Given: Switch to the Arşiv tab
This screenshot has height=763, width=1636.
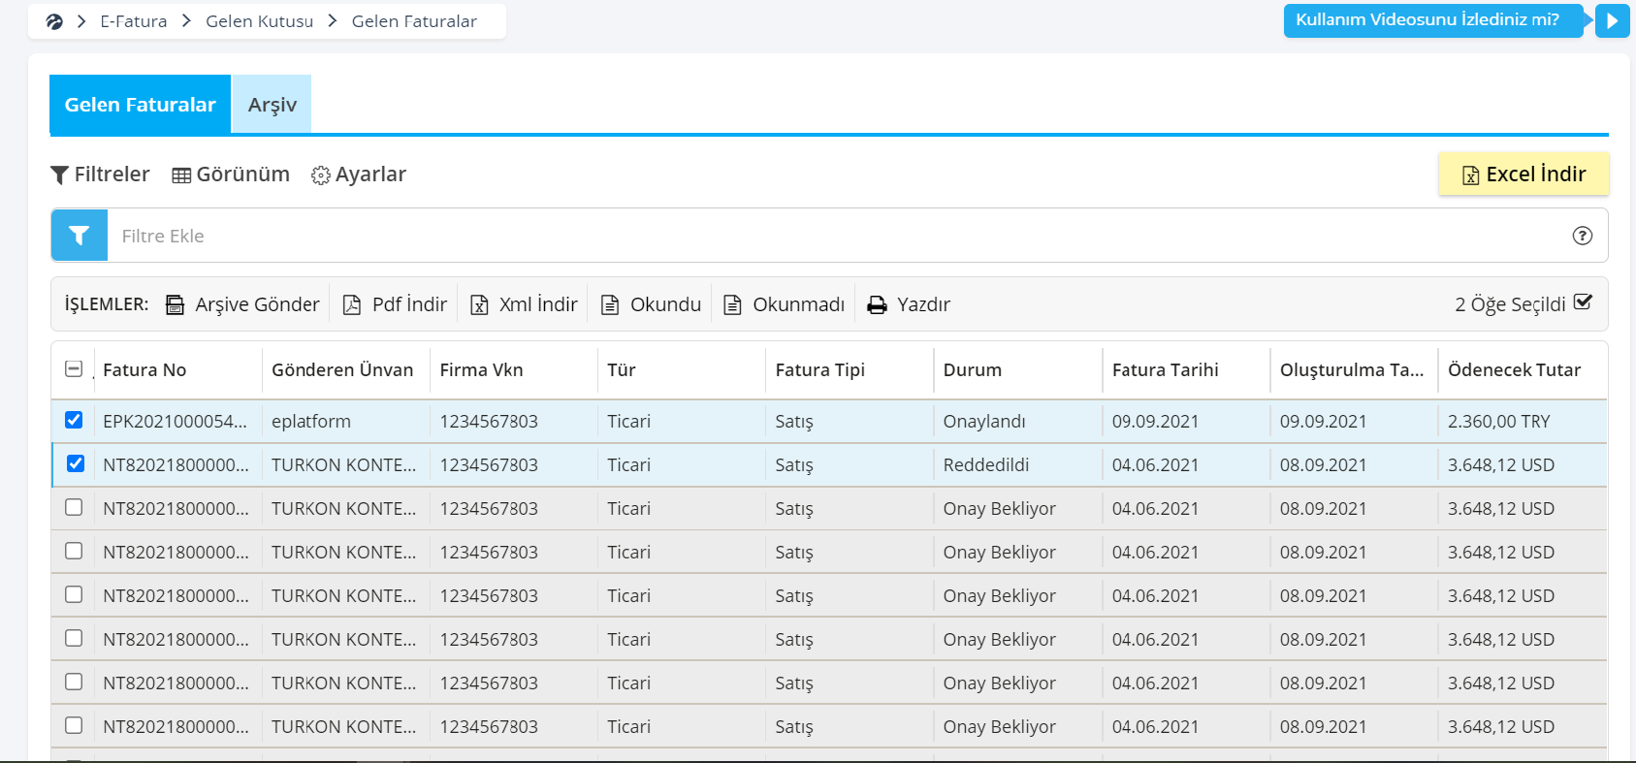Looking at the screenshot, I should (x=273, y=105).
